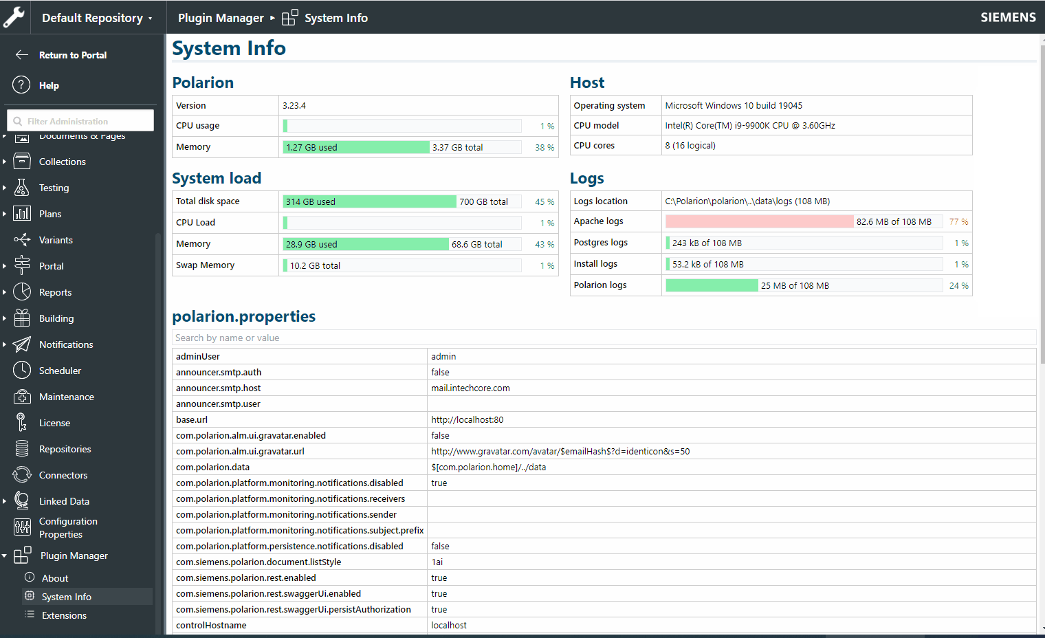The image size is (1045, 638).
Task: Click the Total disk space usage bar
Action: [401, 201]
